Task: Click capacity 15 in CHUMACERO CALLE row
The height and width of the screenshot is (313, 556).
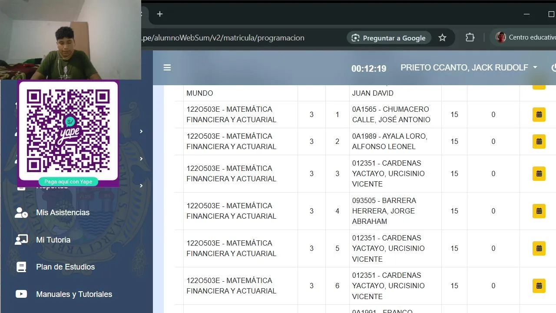Action: tap(454, 115)
